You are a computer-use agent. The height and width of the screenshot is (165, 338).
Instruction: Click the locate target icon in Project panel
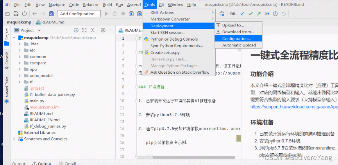(76, 30)
